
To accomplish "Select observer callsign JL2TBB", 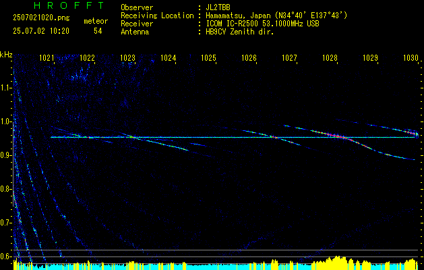I will (x=218, y=7).
